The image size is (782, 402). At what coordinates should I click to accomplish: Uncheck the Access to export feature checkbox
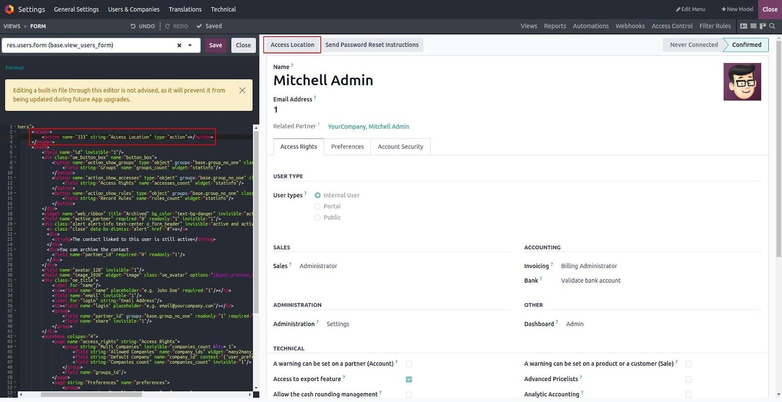[x=409, y=380]
